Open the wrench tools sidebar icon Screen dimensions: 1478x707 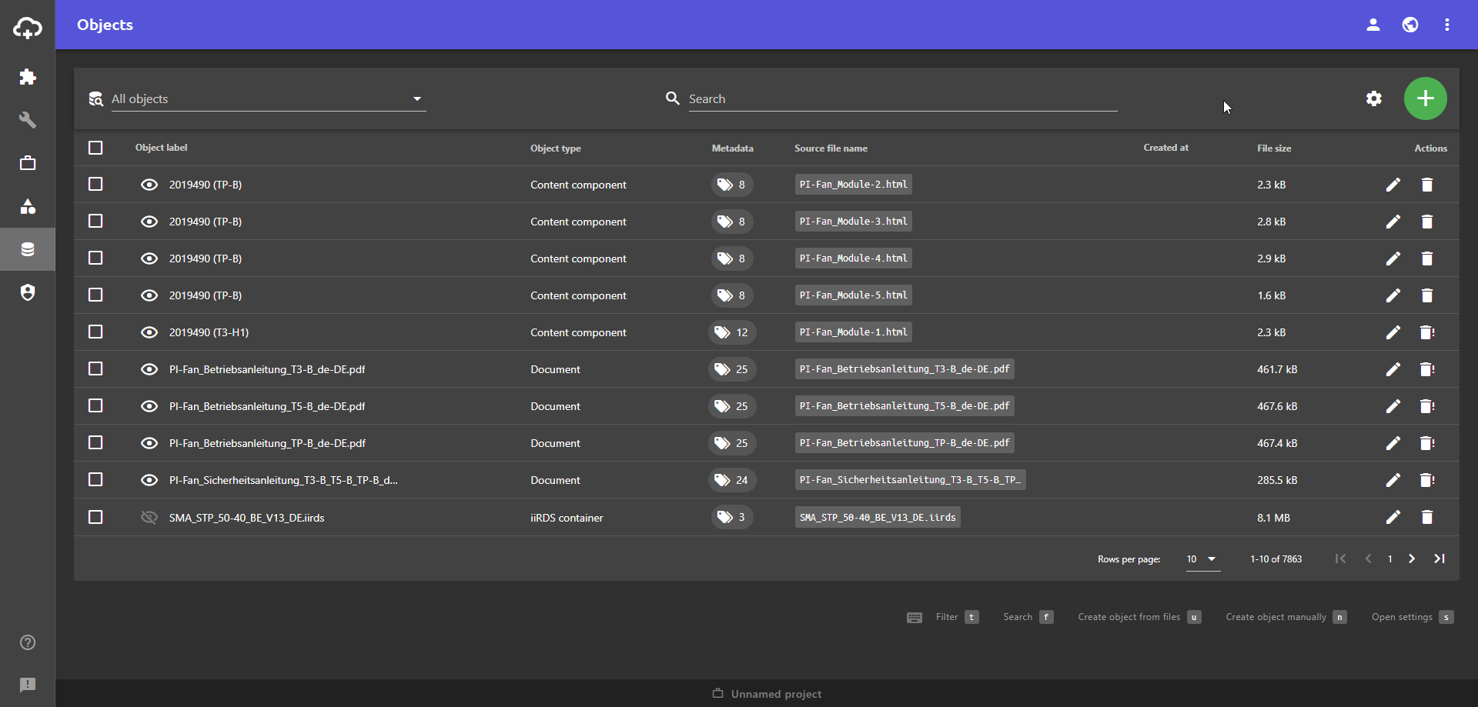(28, 120)
